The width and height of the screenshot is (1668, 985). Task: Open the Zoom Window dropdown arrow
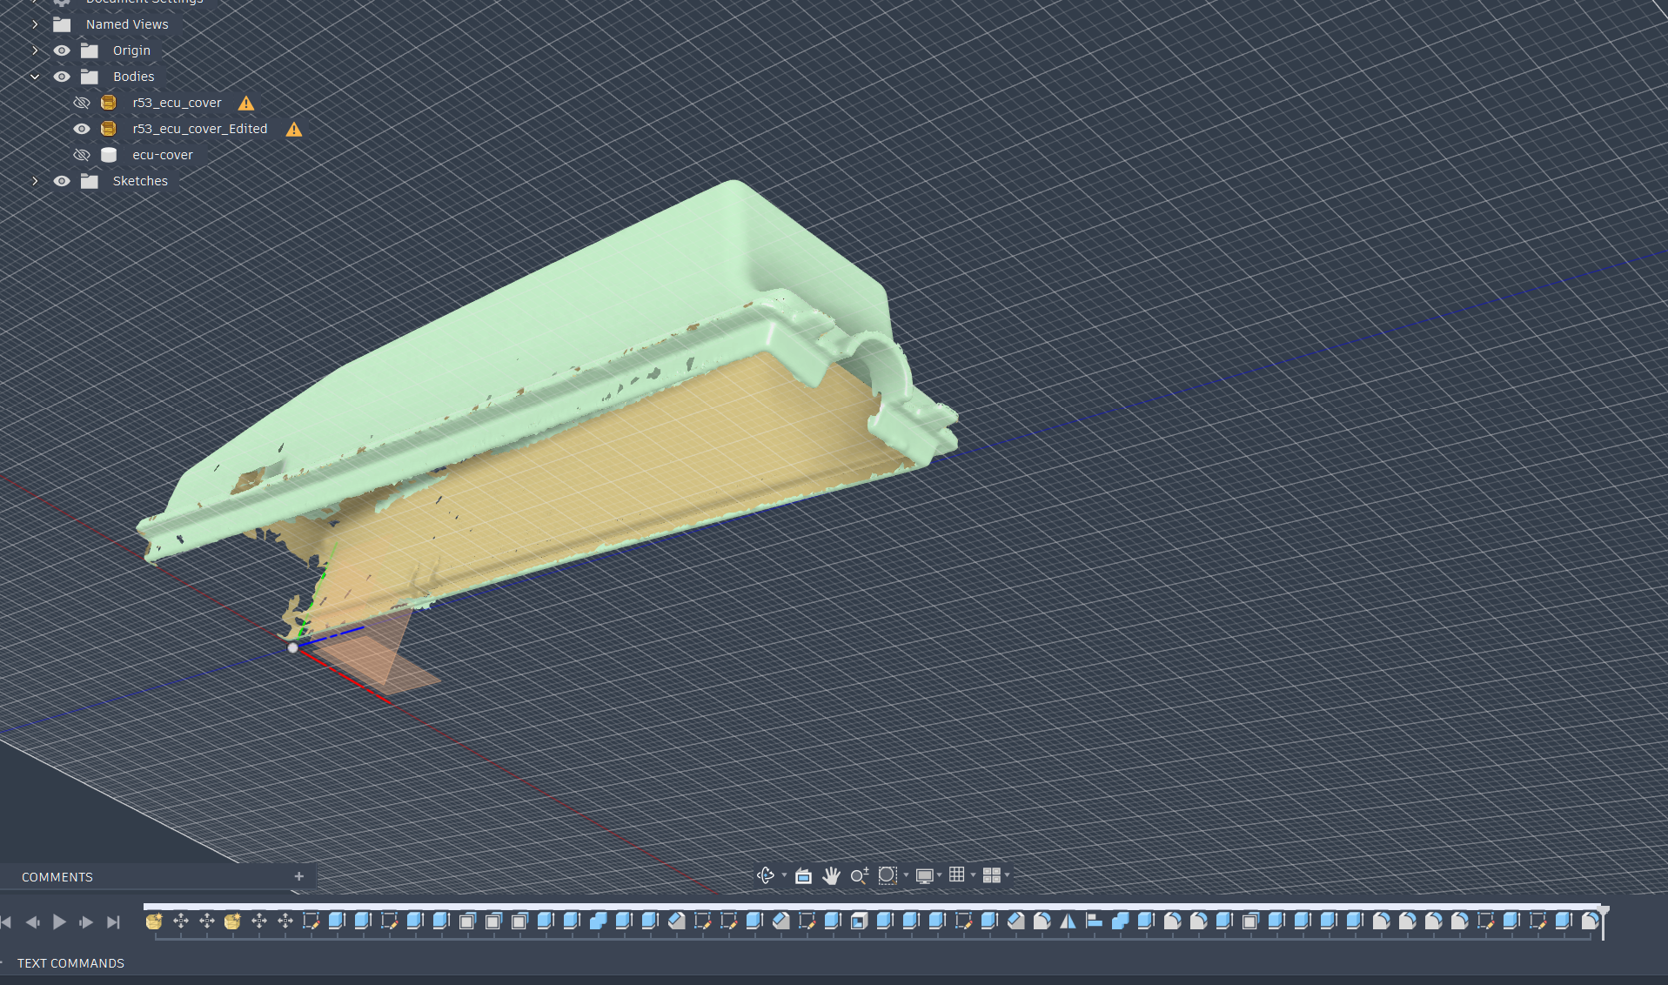coord(906,875)
